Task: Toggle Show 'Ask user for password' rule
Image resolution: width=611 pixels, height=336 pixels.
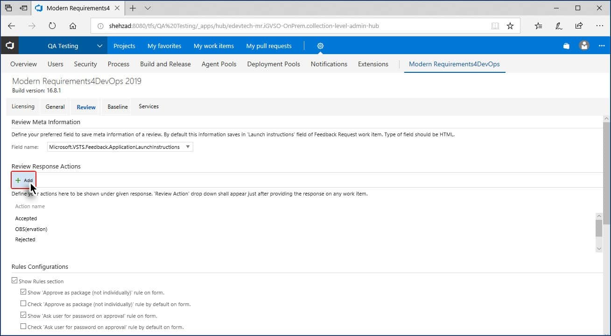Action: pyautogui.click(x=23, y=315)
